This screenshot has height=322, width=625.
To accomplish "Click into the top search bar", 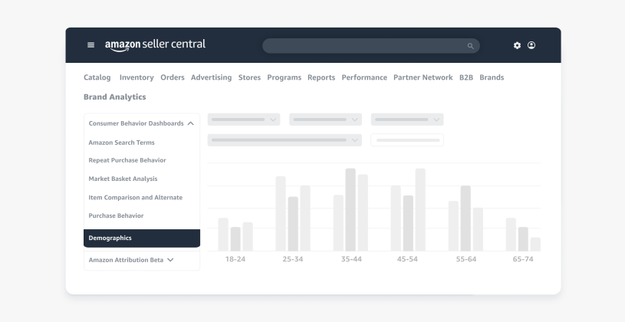I will 370,46.
